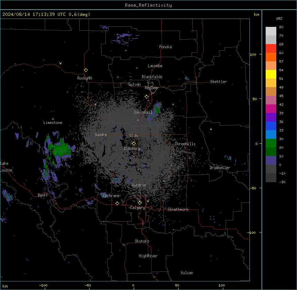Click the yellow v marker northeast of Calgary
297x290 pixels.
coord(148,201)
